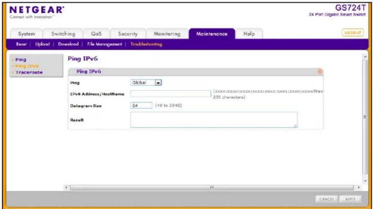Open the Reset submenu
This screenshot has height=209, width=373.
pos(22,44)
